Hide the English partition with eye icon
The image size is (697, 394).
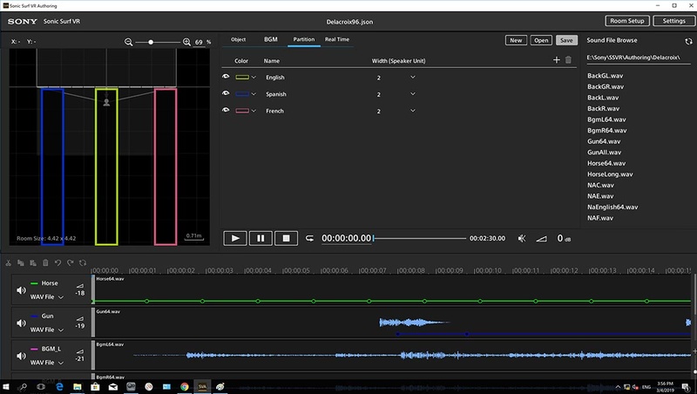pos(226,78)
